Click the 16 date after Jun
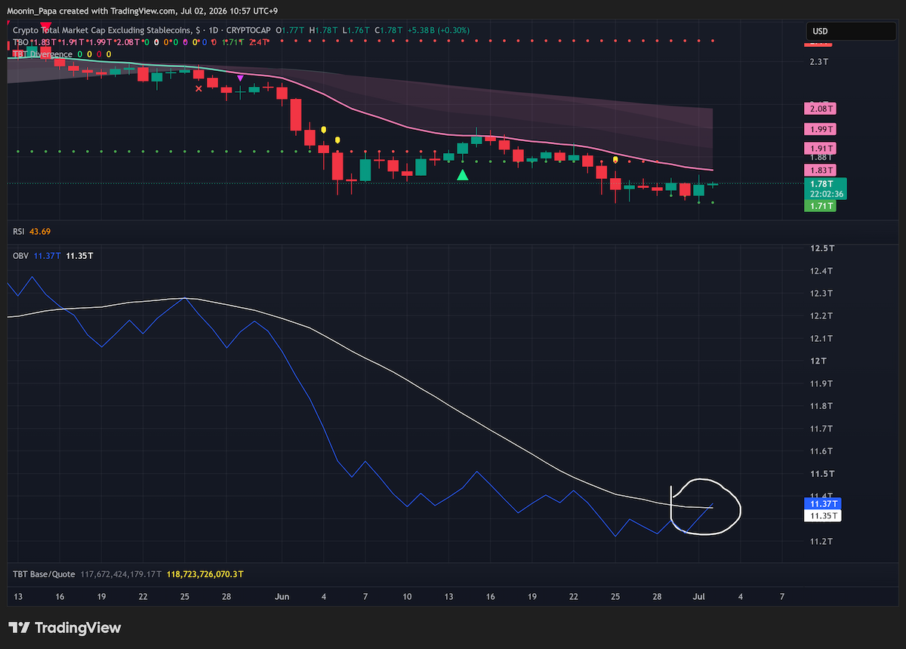Screen dimensions: 906x649 tap(490, 596)
